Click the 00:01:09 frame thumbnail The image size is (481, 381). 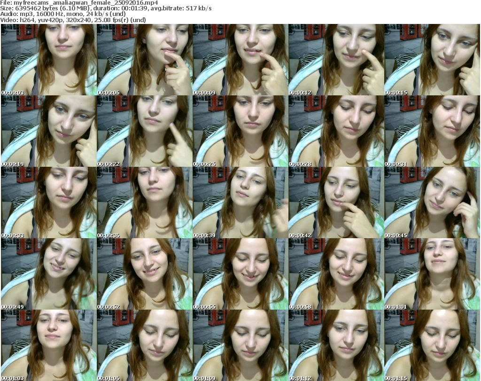(x=240, y=345)
